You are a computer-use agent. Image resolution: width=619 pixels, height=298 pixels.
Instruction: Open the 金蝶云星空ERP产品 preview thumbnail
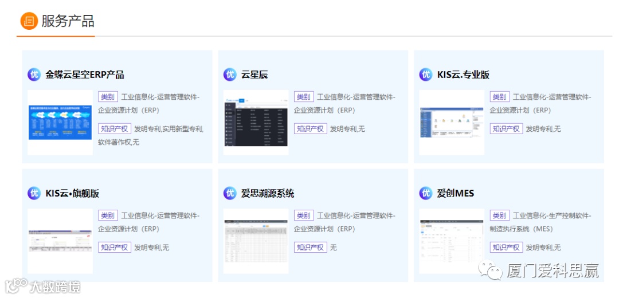(60, 123)
